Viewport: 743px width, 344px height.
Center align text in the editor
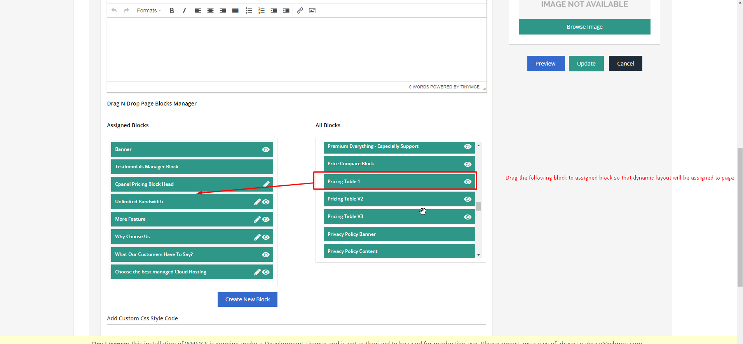(210, 10)
